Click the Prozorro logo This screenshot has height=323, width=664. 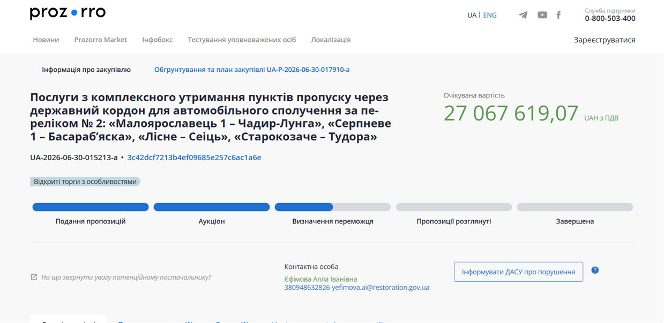tap(68, 13)
